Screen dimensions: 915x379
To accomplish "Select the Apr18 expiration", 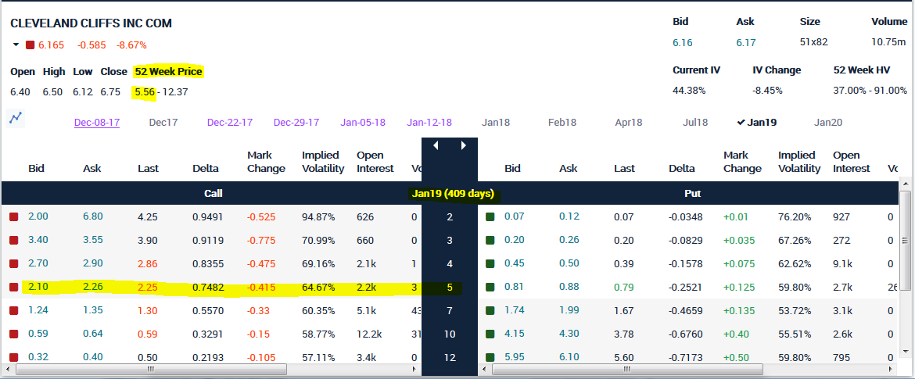I will (629, 123).
